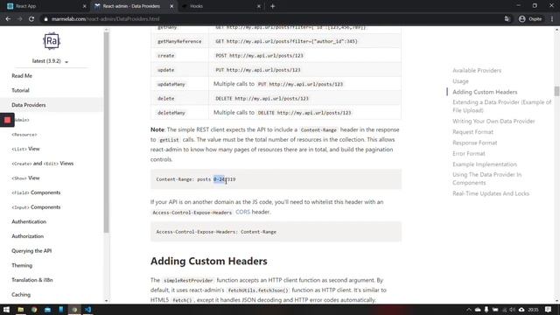Click the Ra react-admin logo
Screen dimensions: 560x315
pos(52,41)
